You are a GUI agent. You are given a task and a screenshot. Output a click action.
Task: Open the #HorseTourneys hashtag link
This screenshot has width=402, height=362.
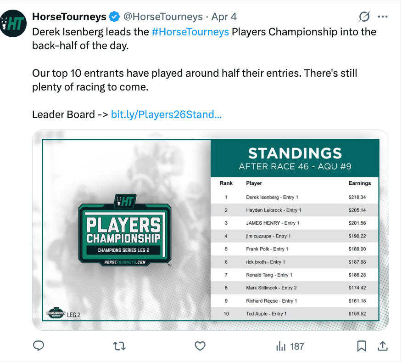(x=190, y=32)
